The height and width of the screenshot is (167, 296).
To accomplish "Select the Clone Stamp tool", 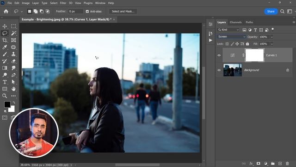I will [13, 54].
